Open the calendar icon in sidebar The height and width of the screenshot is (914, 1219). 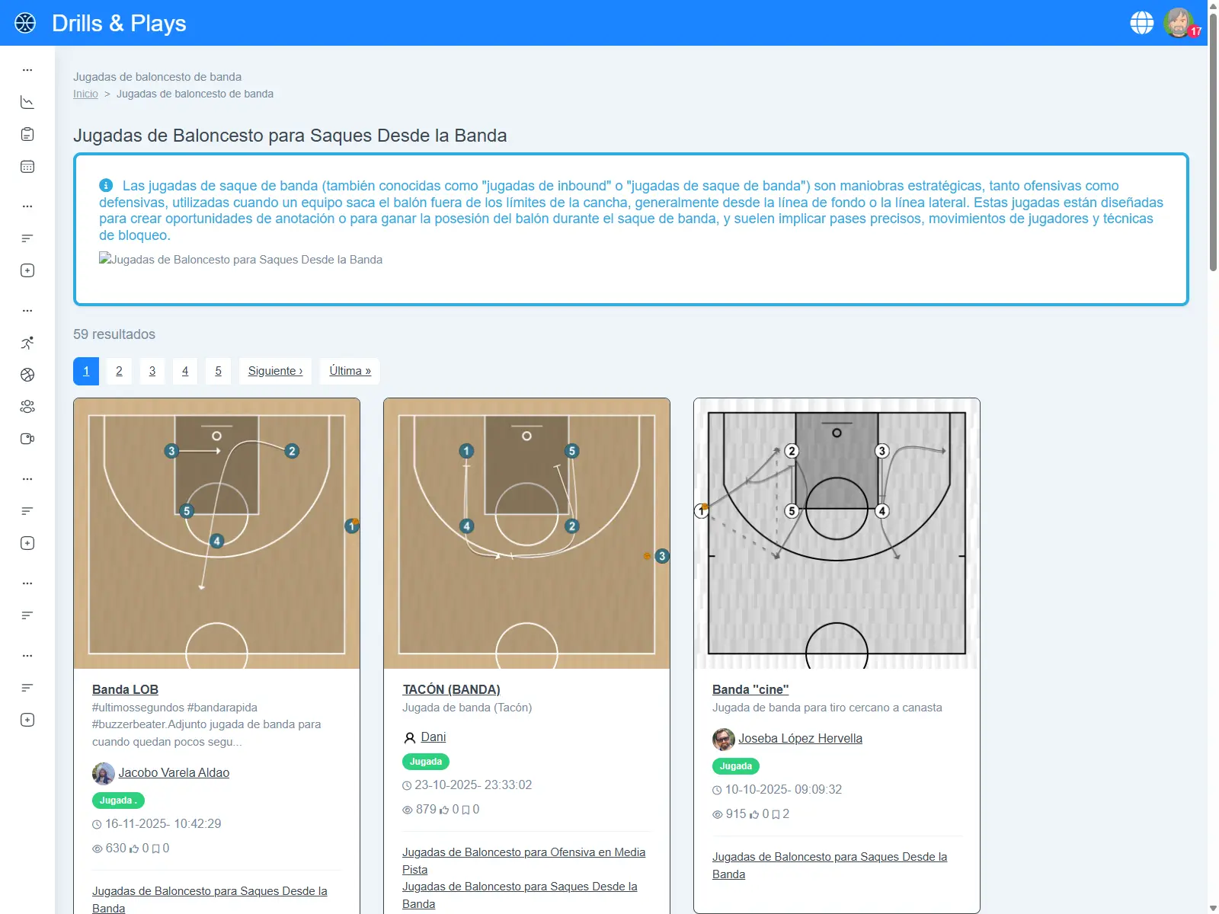coord(27,167)
